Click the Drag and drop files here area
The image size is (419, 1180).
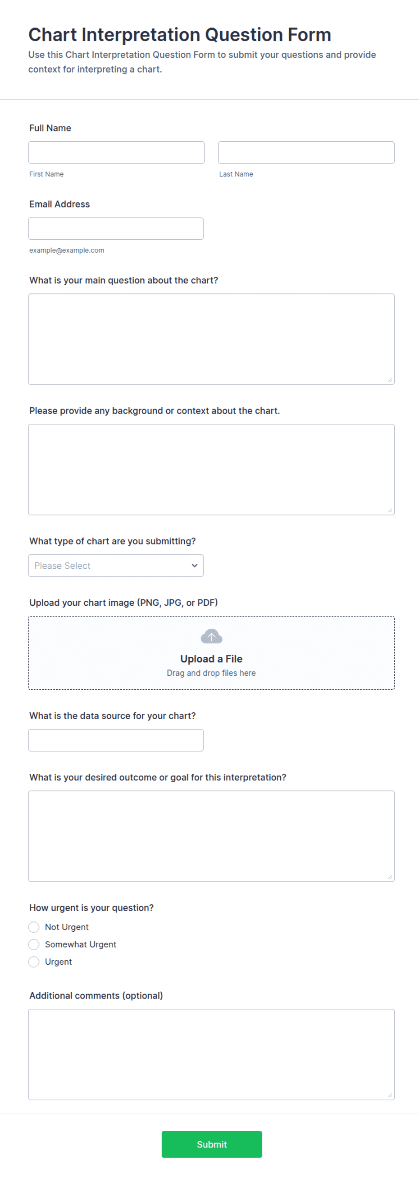(211, 673)
